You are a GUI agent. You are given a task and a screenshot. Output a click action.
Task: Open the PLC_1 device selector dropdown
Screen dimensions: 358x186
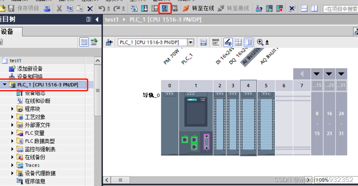pyautogui.click(x=190, y=42)
